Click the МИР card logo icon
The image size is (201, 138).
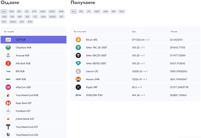click(x=8, y=79)
